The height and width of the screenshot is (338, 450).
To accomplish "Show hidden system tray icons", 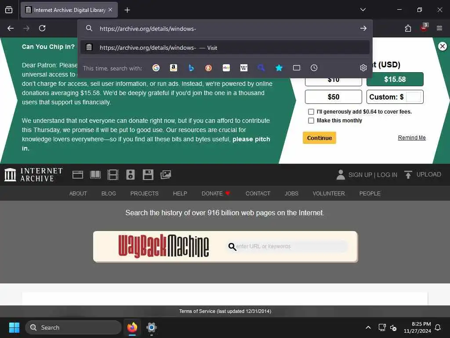I will pyautogui.click(x=368, y=327).
